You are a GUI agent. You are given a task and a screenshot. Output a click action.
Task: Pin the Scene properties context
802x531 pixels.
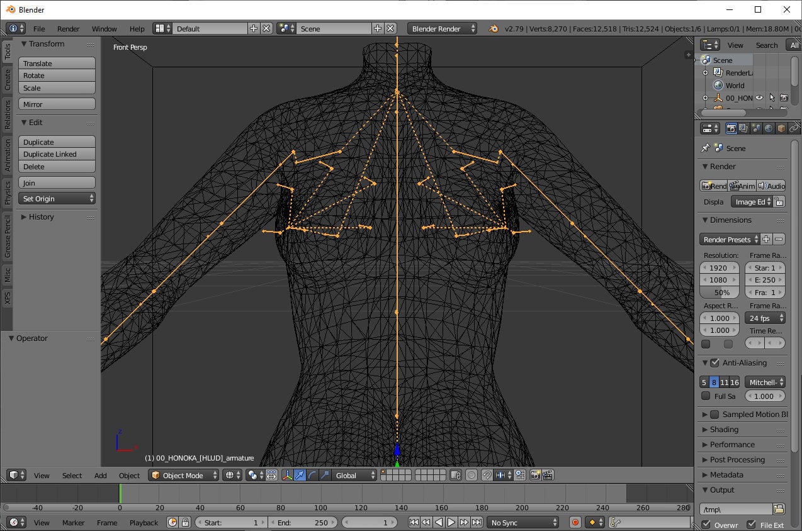706,148
